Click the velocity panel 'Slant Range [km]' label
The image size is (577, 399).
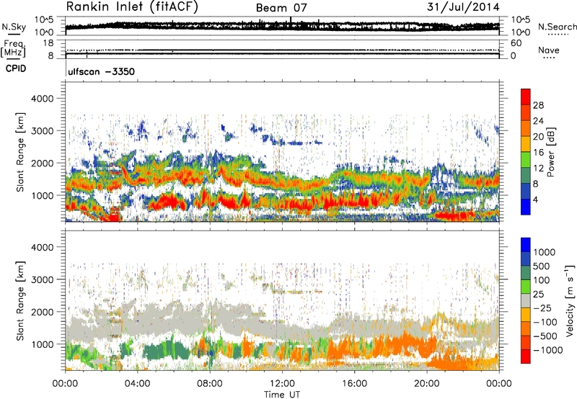click(x=20, y=301)
